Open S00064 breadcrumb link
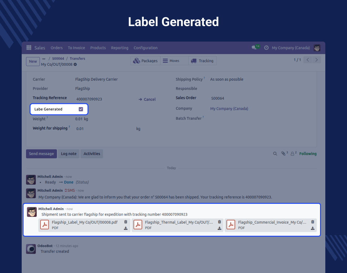 coord(58,59)
